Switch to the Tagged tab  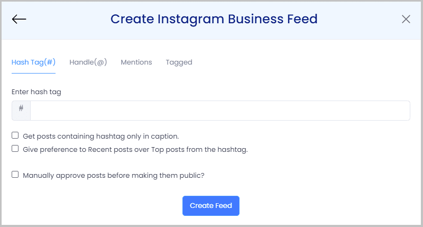coord(179,62)
